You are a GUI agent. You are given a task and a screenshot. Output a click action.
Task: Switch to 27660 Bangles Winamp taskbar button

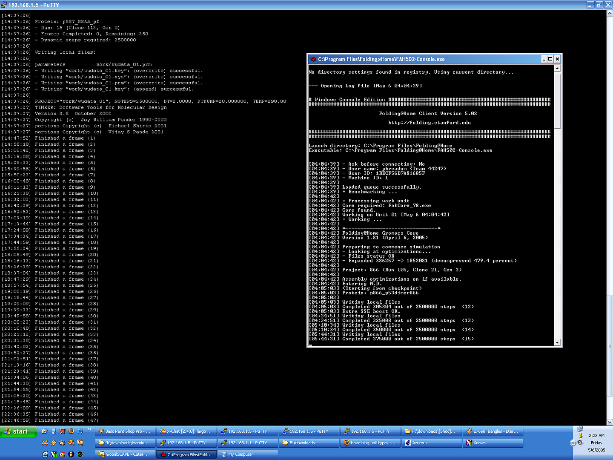pos(493,431)
